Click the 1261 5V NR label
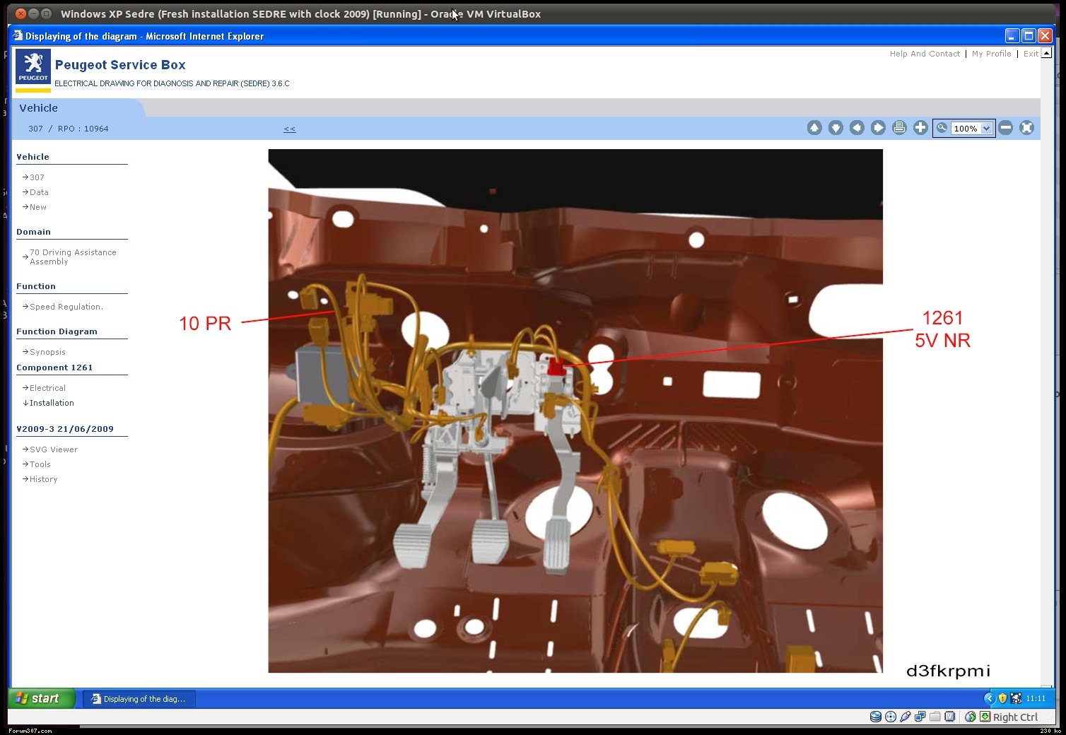The image size is (1066, 735). point(942,329)
